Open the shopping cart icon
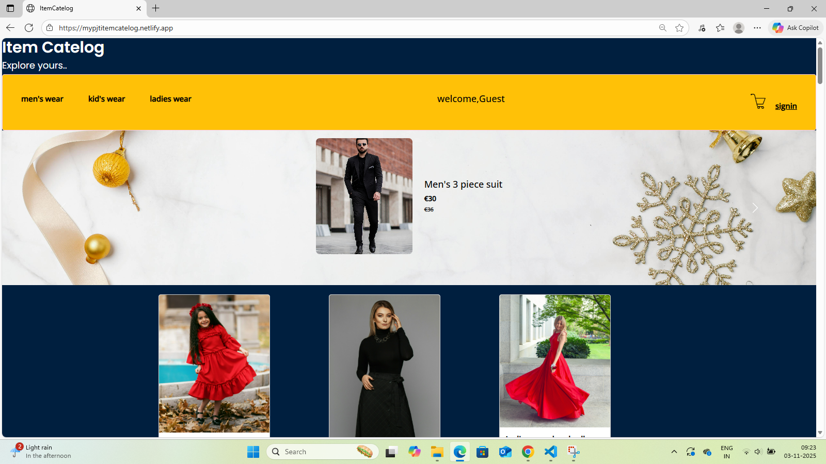The width and height of the screenshot is (826, 464). tap(758, 102)
